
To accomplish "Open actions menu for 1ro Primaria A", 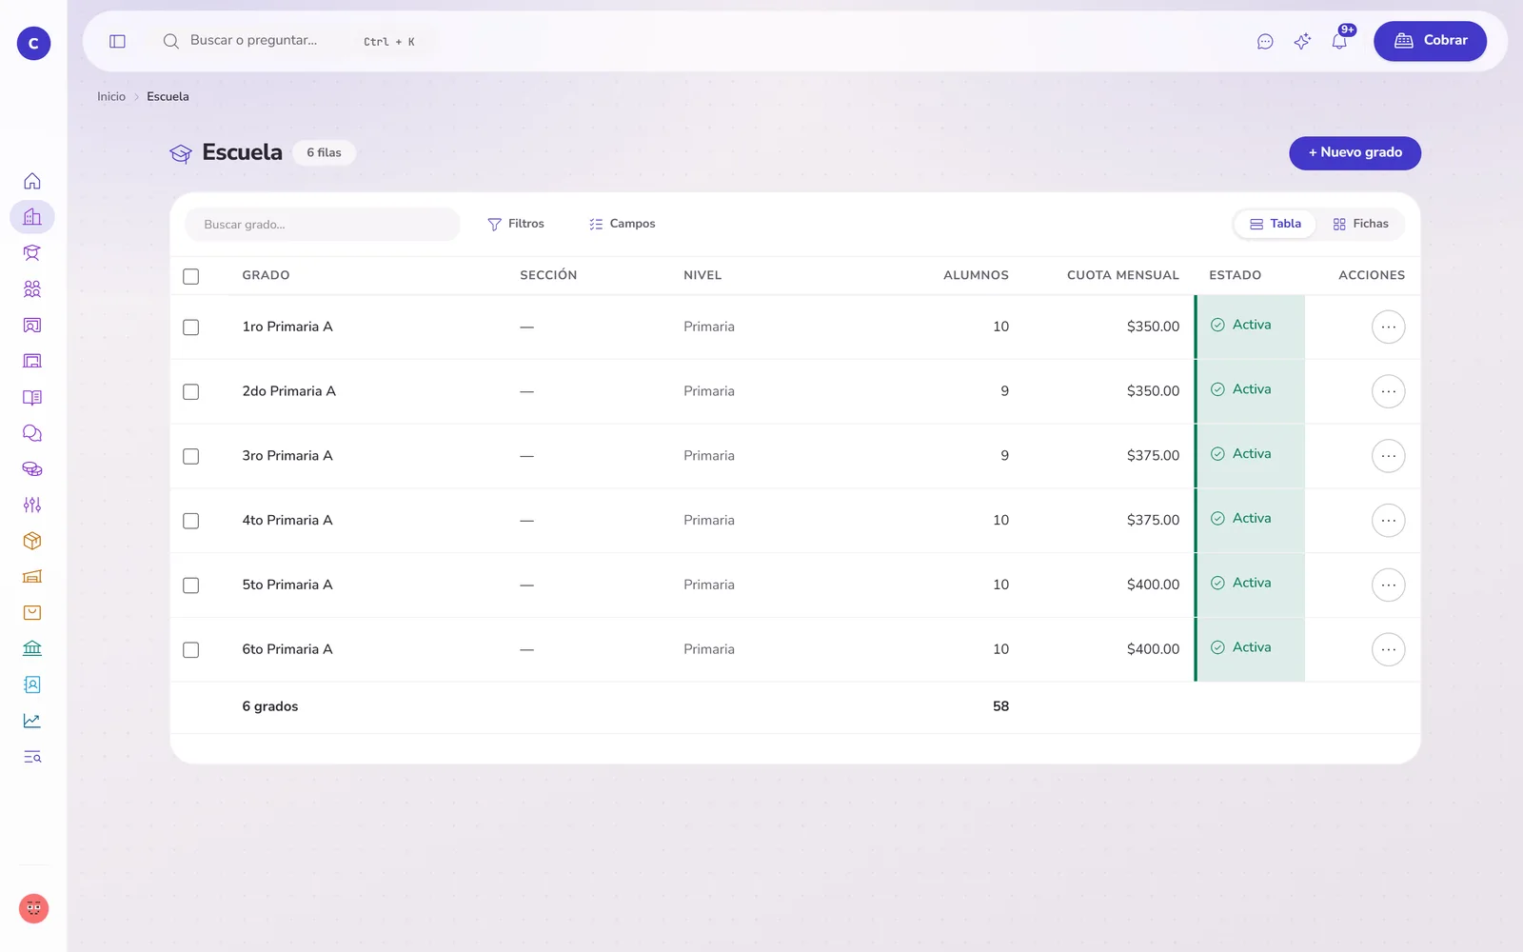I will pyautogui.click(x=1388, y=327).
